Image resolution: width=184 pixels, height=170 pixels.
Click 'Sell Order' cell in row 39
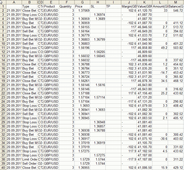click(x=29, y=164)
